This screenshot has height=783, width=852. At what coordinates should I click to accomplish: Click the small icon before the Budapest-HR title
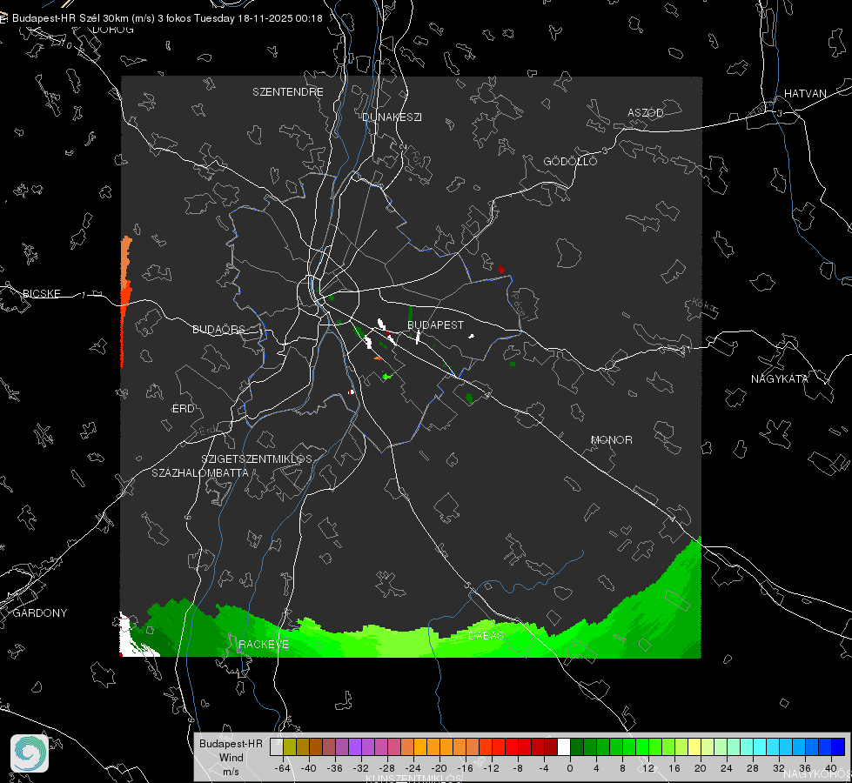(x=3, y=18)
